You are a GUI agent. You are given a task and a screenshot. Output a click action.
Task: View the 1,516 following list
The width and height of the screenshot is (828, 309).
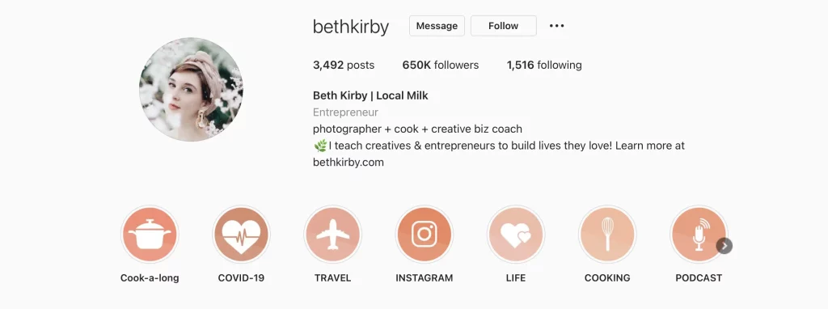point(544,66)
